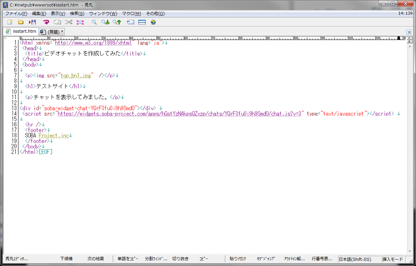Screen dimensions: 416x266
Task: Click the 単語をコピー function key button
Action: (x=128, y=259)
